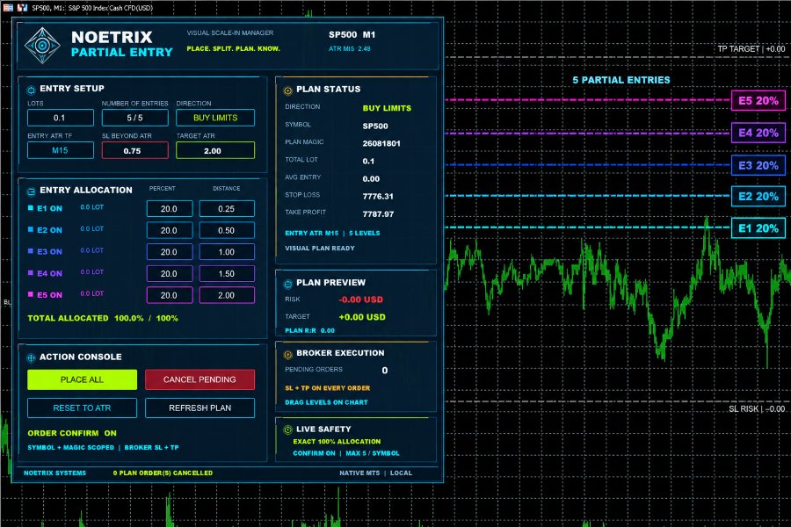Click the ATR M15 2.48 readout
This screenshot has width=791, height=527.
pos(350,49)
